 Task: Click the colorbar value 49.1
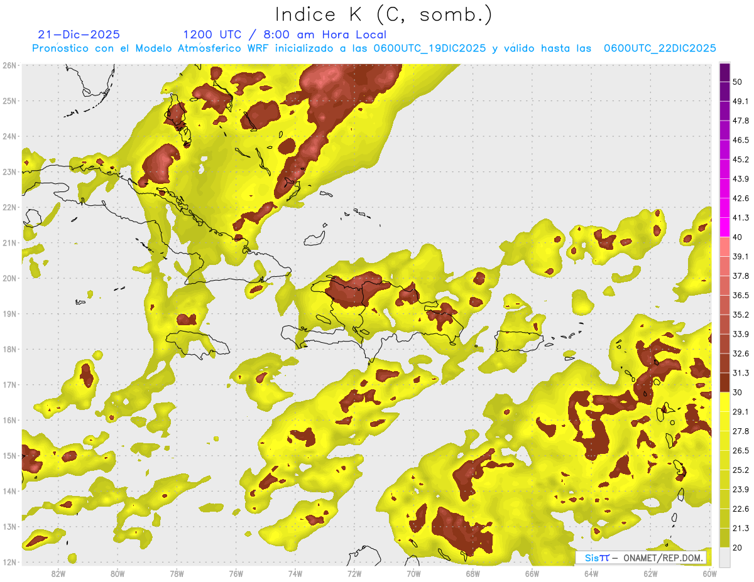[741, 101]
